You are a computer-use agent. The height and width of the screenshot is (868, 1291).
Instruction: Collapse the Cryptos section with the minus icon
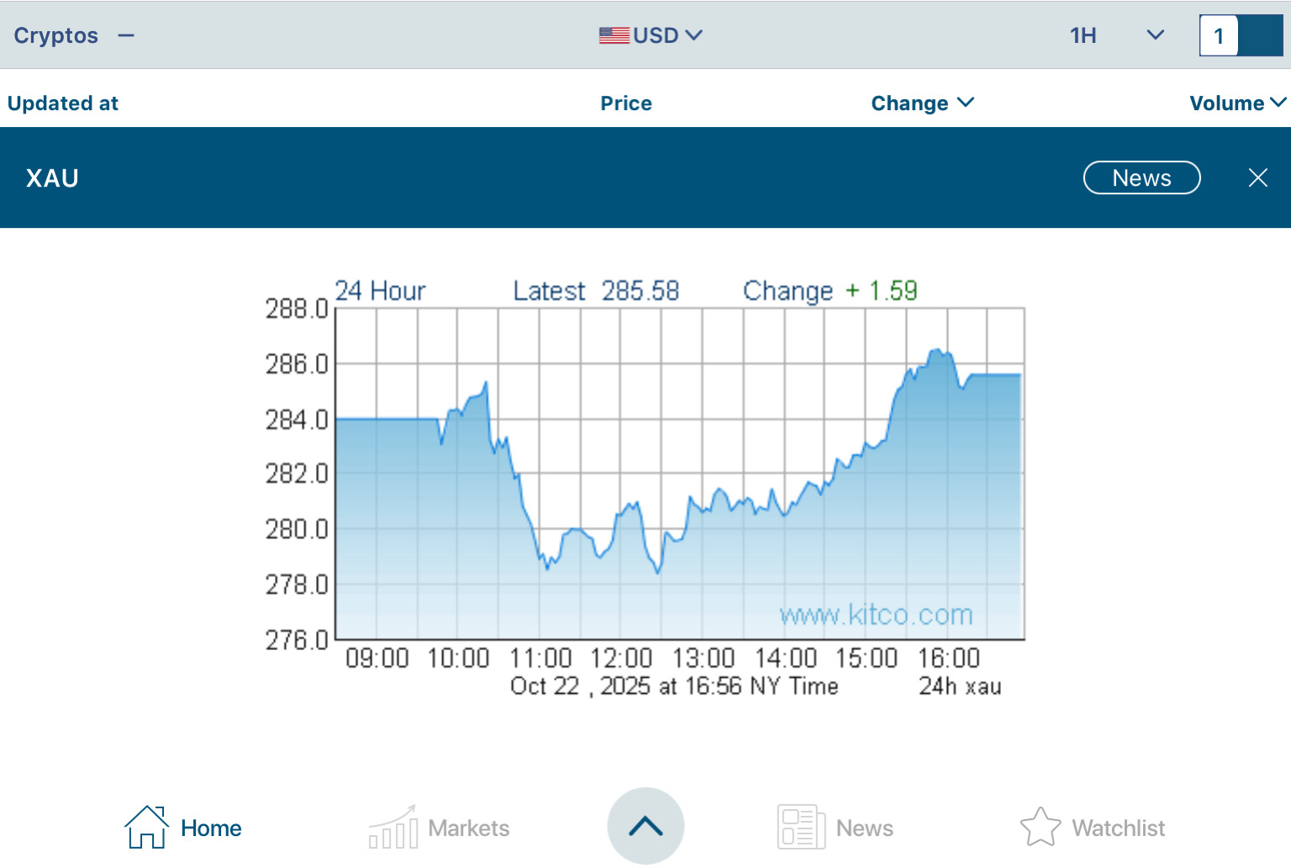[126, 35]
